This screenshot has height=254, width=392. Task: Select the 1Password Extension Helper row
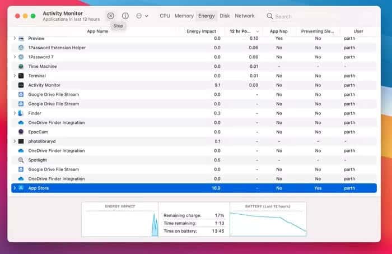[194, 48]
